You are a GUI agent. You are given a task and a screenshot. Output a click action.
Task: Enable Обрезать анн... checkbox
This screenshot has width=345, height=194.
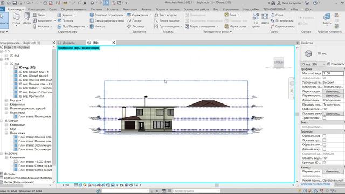(x=325, y=145)
